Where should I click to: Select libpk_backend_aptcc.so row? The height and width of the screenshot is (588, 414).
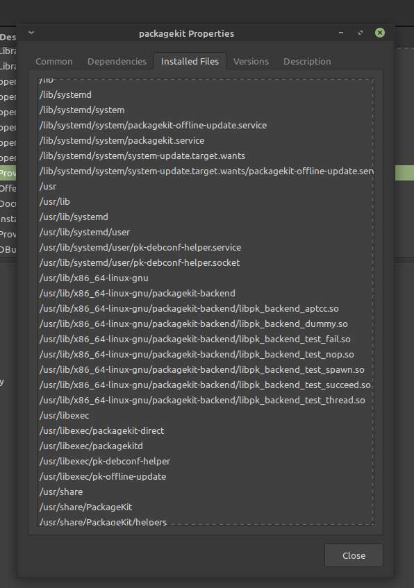click(206, 309)
